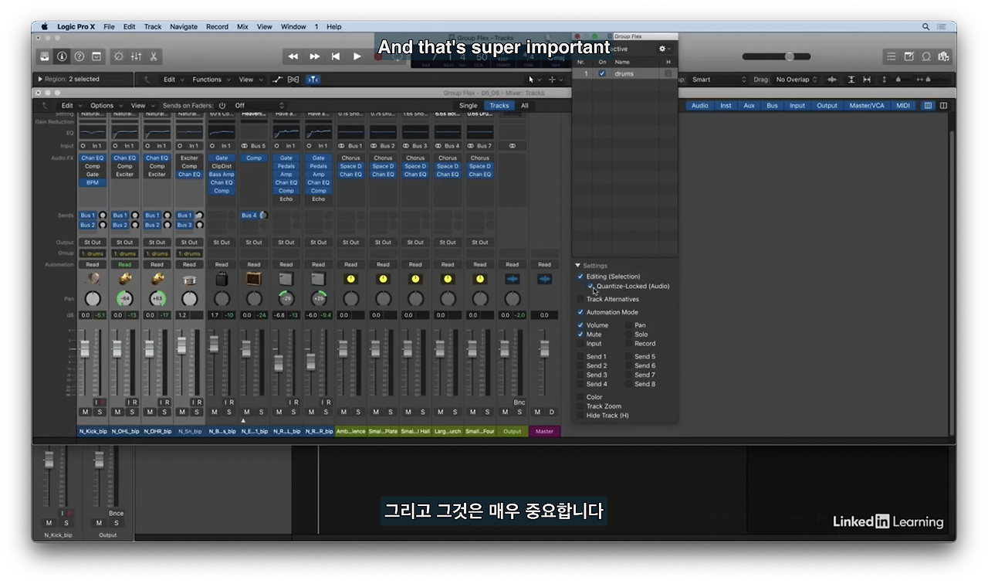This screenshot has height=584, width=988.
Task: Open the Mix menu
Action: (x=242, y=26)
